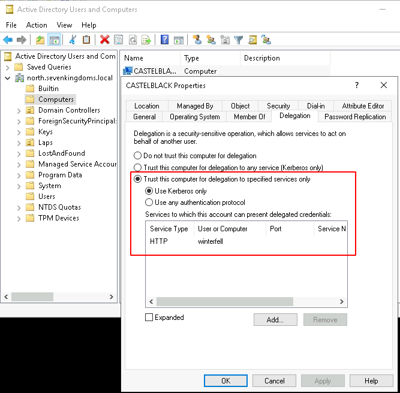The image size is (400, 393).
Task: Click the Create new user icon
Action: (x=197, y=40)
